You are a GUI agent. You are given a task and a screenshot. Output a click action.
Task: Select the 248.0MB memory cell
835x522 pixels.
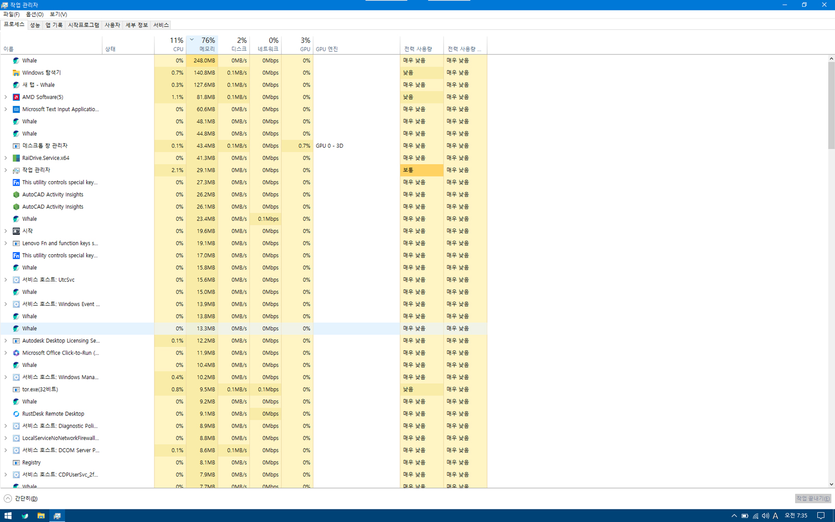[202, 61]
